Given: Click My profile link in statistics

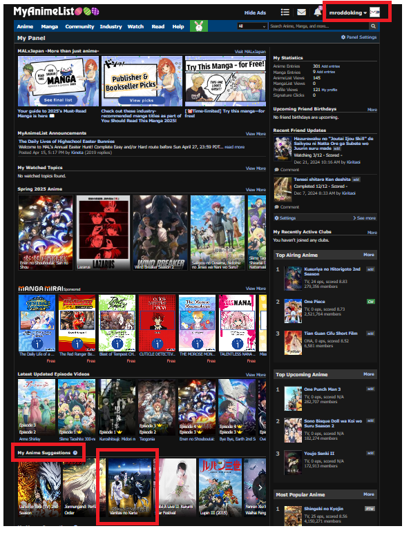Looking at the screenshot, I should (330, 90).
